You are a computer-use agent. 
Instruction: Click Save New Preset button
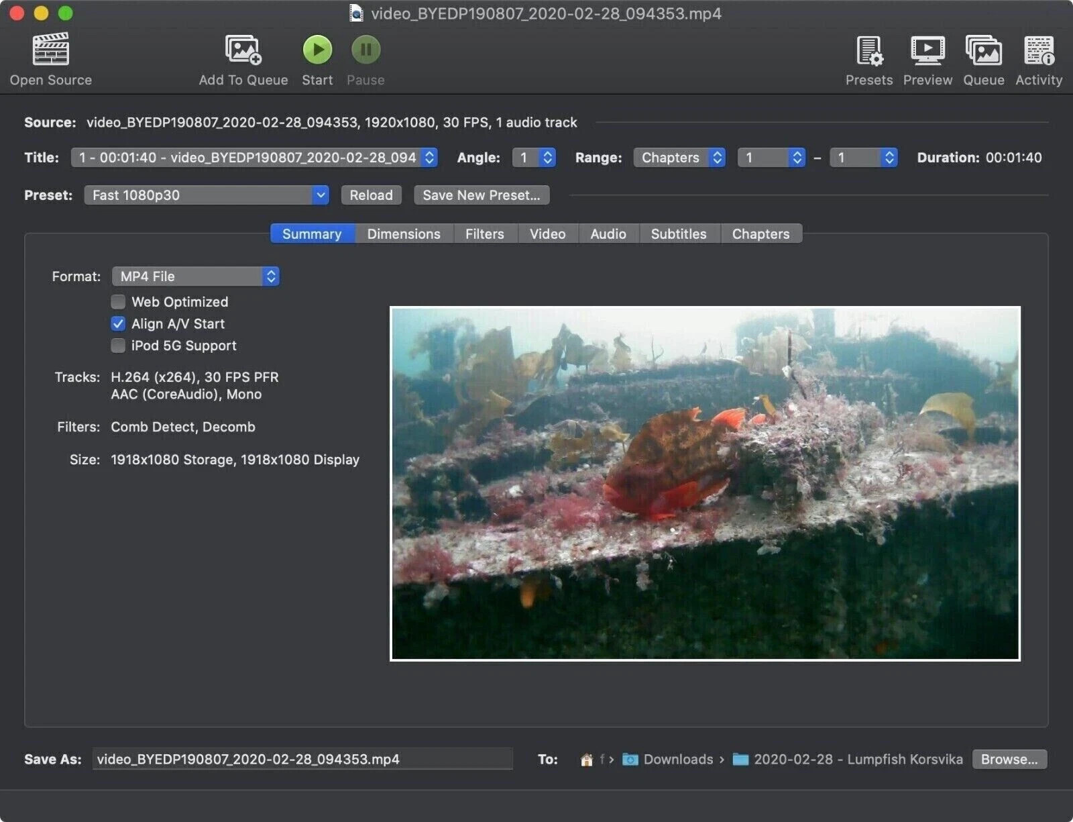[482, 195]
